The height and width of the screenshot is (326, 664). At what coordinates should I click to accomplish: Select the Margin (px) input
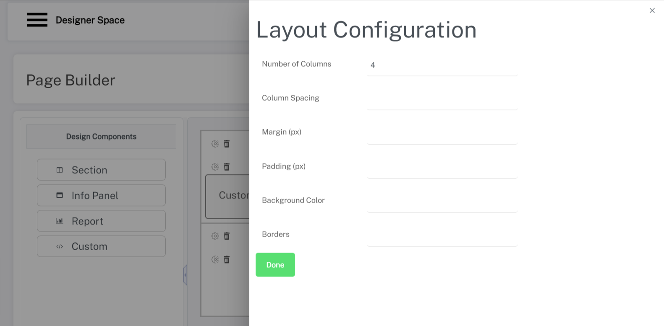pyautogui.click(x=442, y=133)
